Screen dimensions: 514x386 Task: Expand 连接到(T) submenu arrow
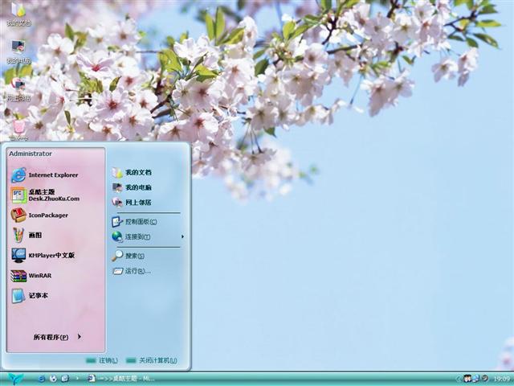pyautogui.click(x=182, y=236)
